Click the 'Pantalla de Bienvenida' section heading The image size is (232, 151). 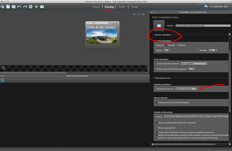163,112
